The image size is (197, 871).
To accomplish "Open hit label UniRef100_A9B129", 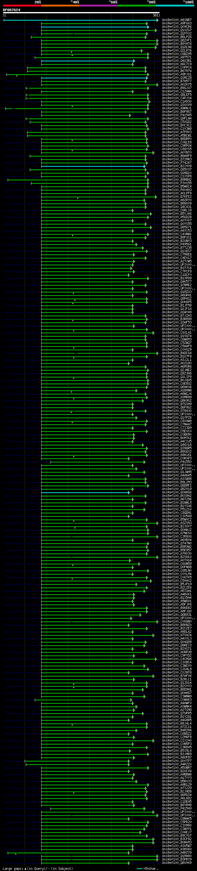I will tap(176, 785).
